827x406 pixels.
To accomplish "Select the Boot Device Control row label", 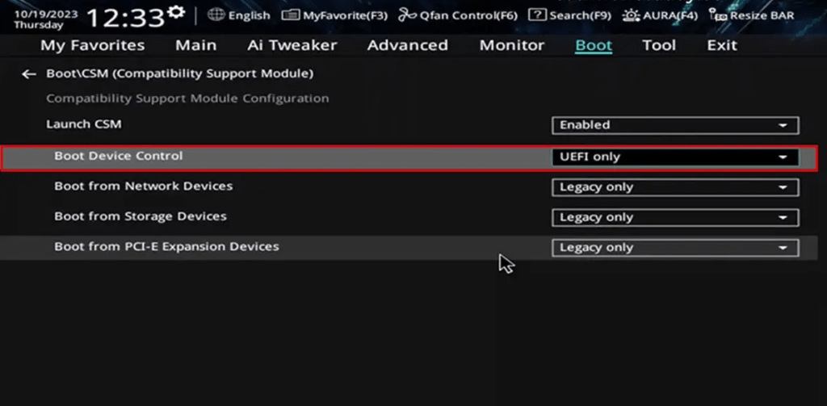I will [x=119, y=156].
